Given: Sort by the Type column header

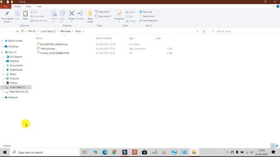Looking at the screenshot, I should (131, 38).
